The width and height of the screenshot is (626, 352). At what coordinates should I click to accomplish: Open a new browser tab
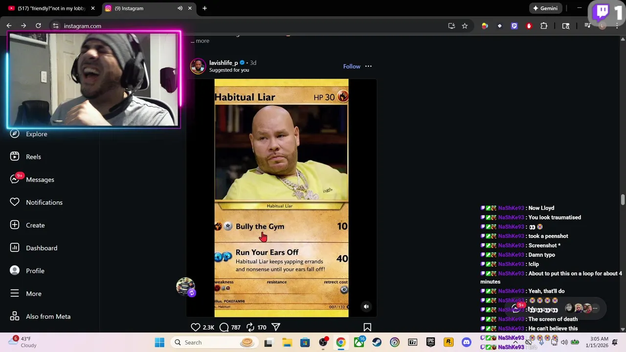coord(204,8)
